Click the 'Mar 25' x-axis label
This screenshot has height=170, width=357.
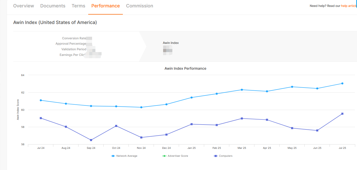(x=242, y=148)
